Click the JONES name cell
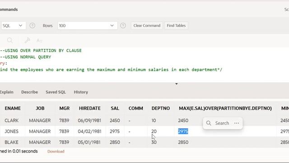 [x=11, y=131]
